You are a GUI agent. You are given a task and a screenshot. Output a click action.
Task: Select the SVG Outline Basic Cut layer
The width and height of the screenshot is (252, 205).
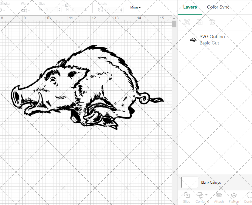212,39
